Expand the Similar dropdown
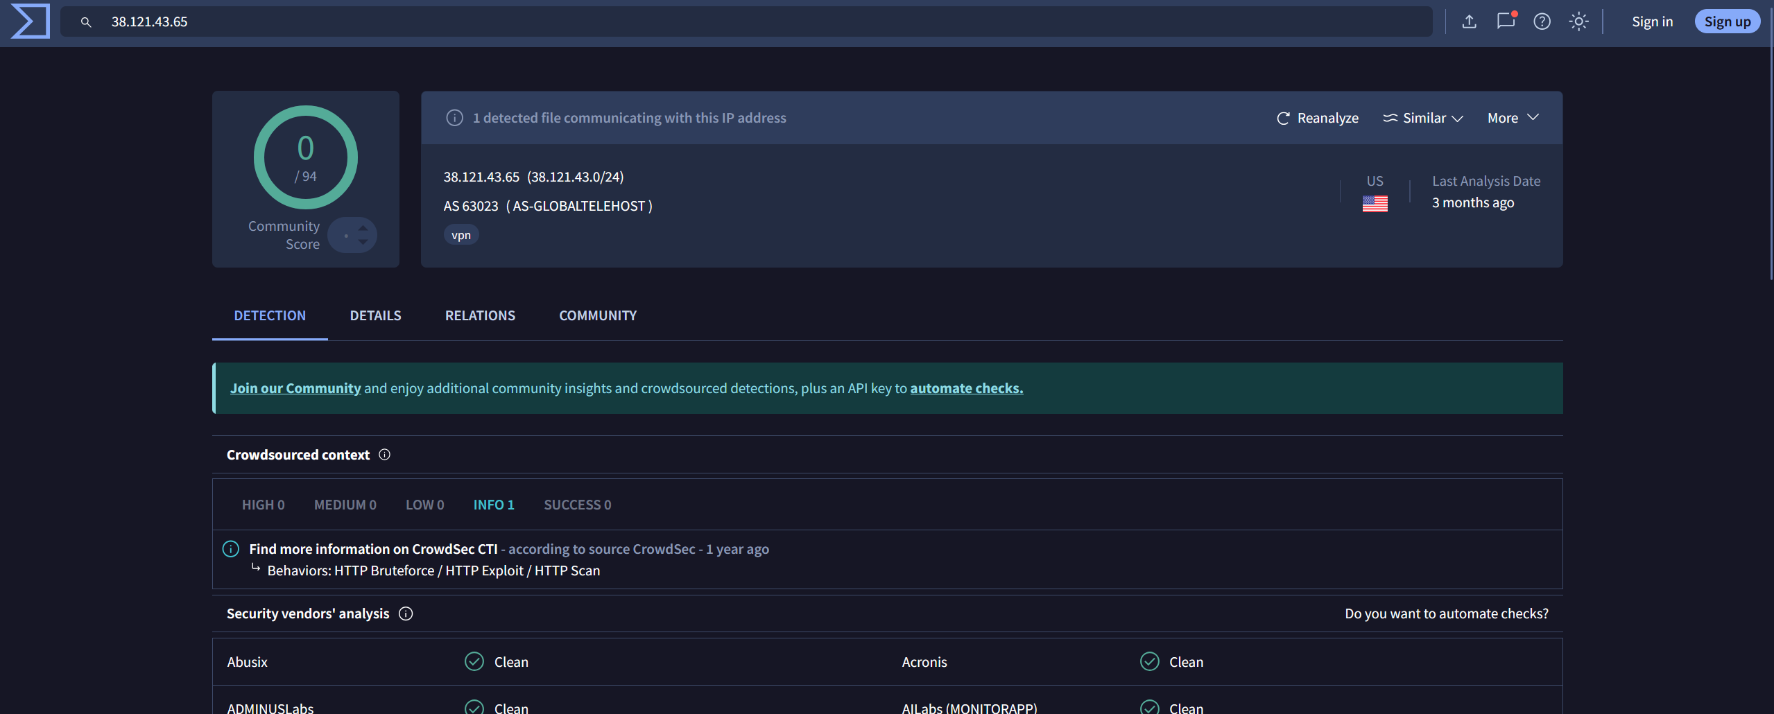 1422,118
